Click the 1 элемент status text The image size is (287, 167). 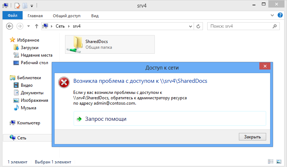click(17, 162)
